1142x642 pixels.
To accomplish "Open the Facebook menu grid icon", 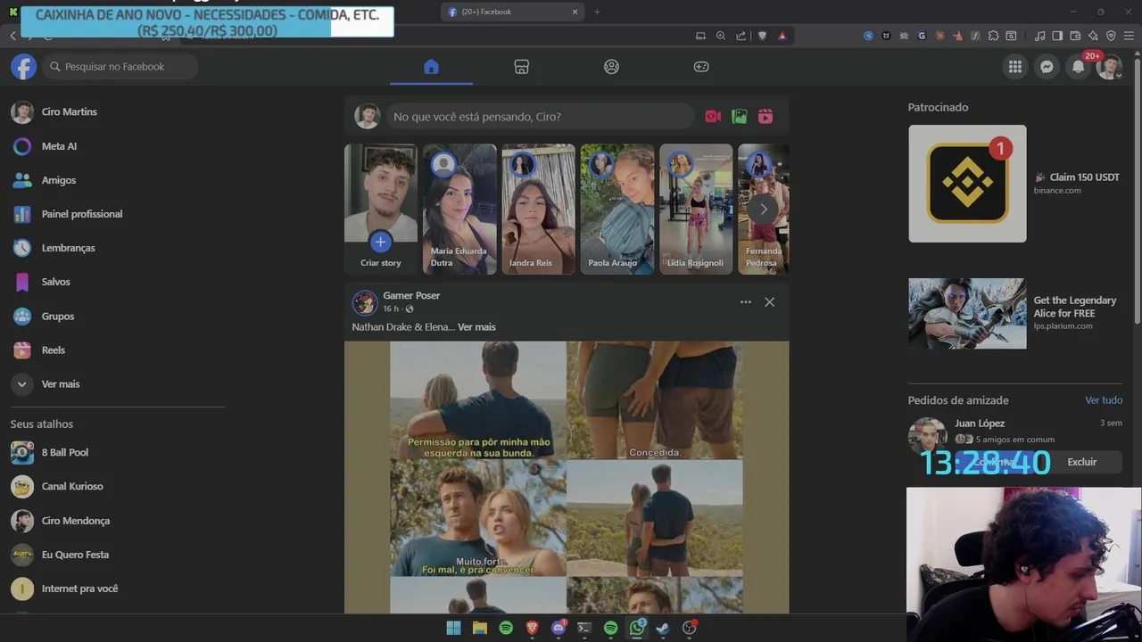I will tap(1014, 67).
